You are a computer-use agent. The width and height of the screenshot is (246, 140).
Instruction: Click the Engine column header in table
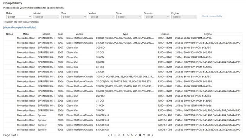208,34
